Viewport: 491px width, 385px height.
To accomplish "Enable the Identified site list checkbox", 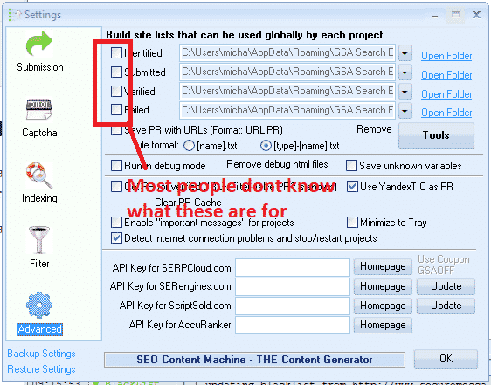I will tap(116, 53).
